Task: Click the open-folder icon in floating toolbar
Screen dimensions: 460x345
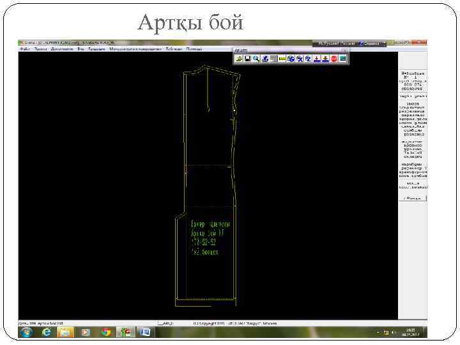Action: [239, 59]
